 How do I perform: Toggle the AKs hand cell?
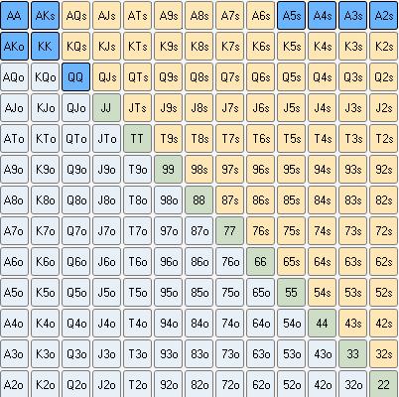point(45,15)
